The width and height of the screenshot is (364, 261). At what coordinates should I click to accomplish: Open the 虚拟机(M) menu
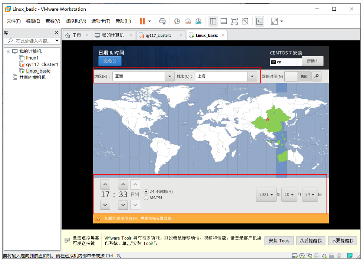[76, 21]
